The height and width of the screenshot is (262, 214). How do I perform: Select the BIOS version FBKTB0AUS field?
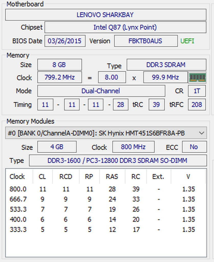[x=145, y=41]
